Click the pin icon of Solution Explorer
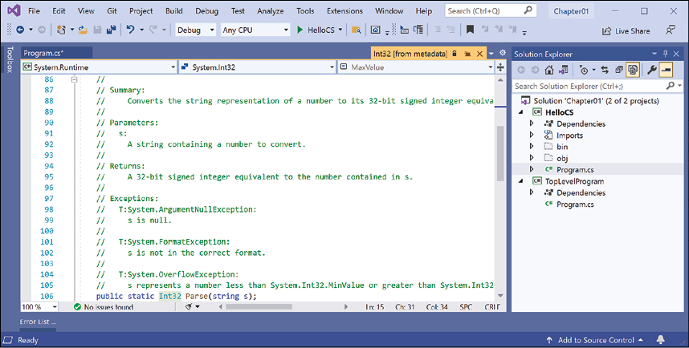This screenshot has height=348, width=689. point(665,54)
